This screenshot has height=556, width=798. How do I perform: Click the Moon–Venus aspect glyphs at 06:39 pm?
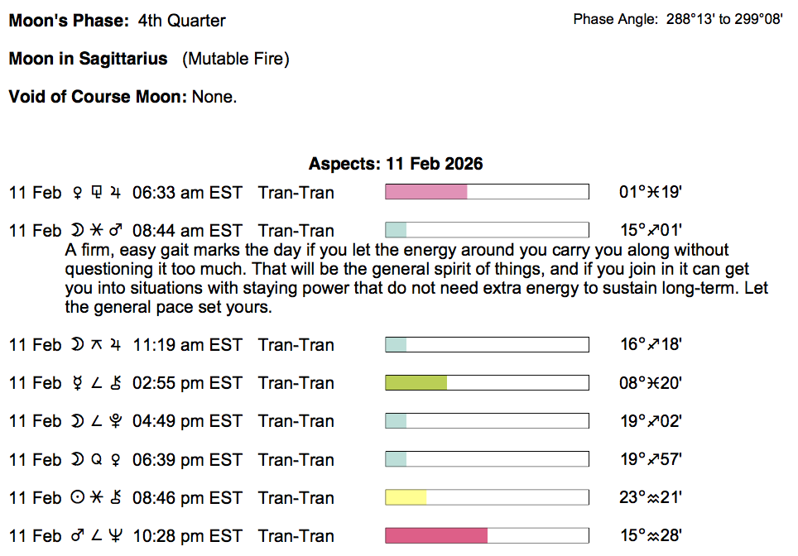pos(97,459)
